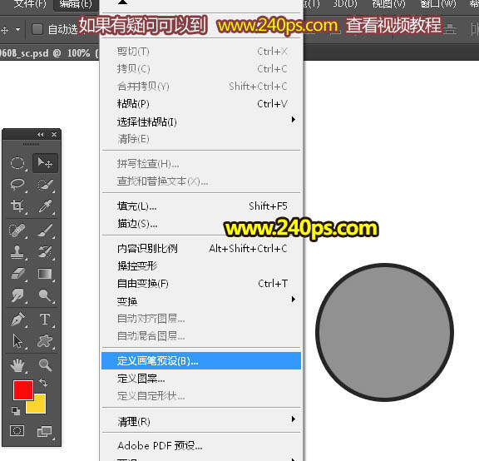479x461 pixels.
Task: Select the Eyedropper tool
Action: (45, 206)
